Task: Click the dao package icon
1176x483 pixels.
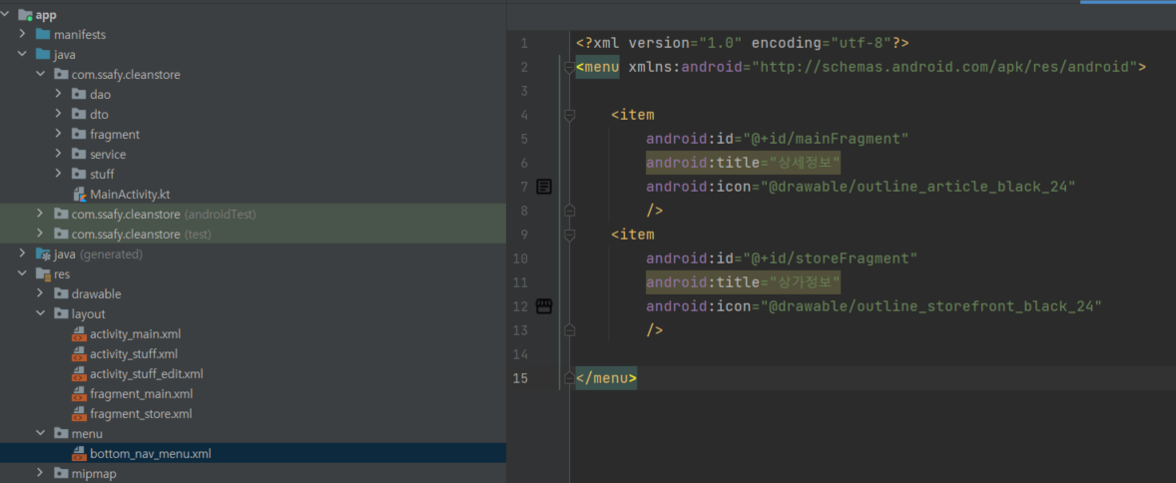Action: pyautogui.click(x=79, y=95)
